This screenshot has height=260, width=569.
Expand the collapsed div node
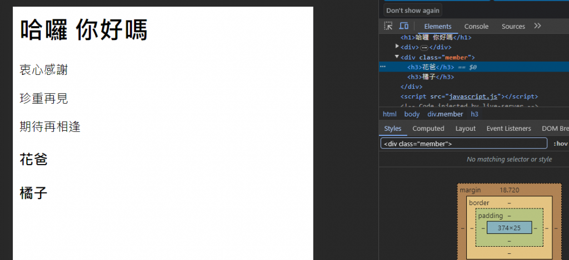coord(397,47)
